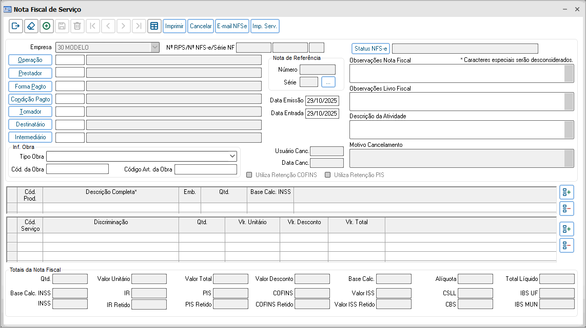Remove a row from the service grid
The height and width of the screenshot is (328, 586).
(567, 245)
